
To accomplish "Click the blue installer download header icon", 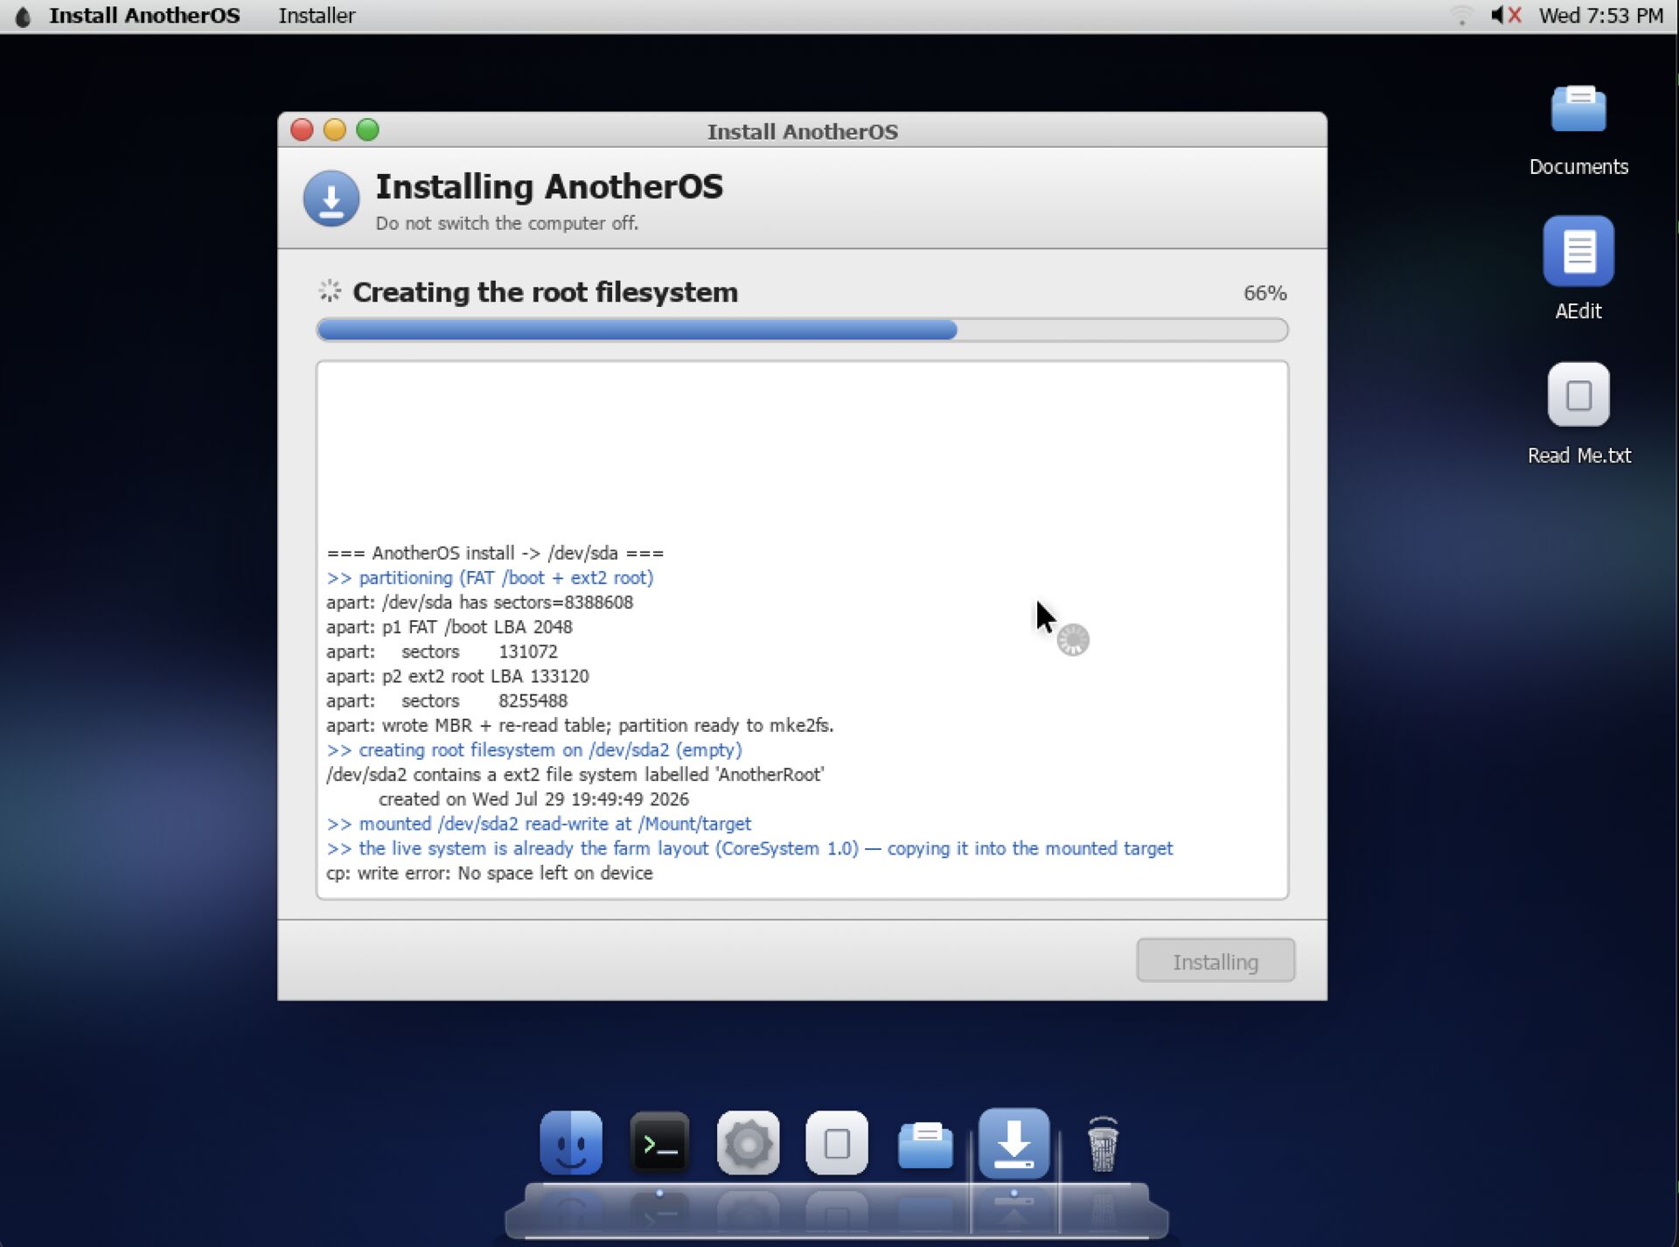I will [331, 199].
